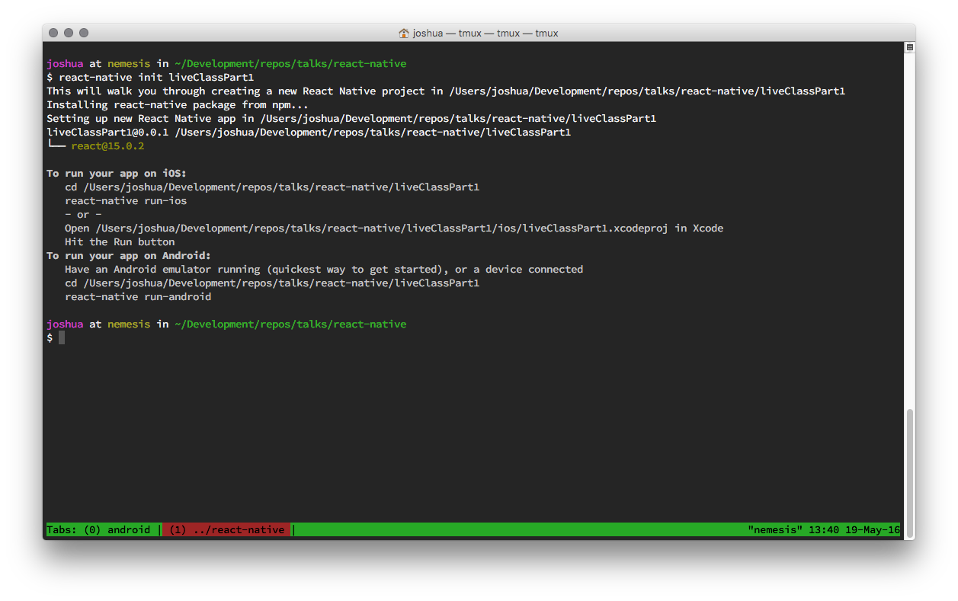This screenshot has height=601, width=958.
Task: Select the (1) ../react-native tmux tab
Action: [x=226, y=529]
